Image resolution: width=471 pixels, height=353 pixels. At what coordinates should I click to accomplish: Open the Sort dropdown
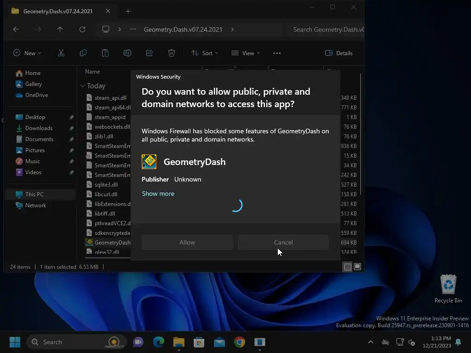tap(205, 53)
